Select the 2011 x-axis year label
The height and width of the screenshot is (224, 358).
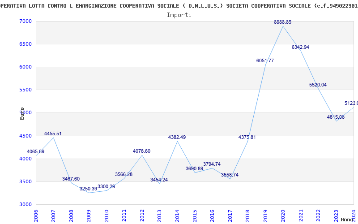click(124, 216)
